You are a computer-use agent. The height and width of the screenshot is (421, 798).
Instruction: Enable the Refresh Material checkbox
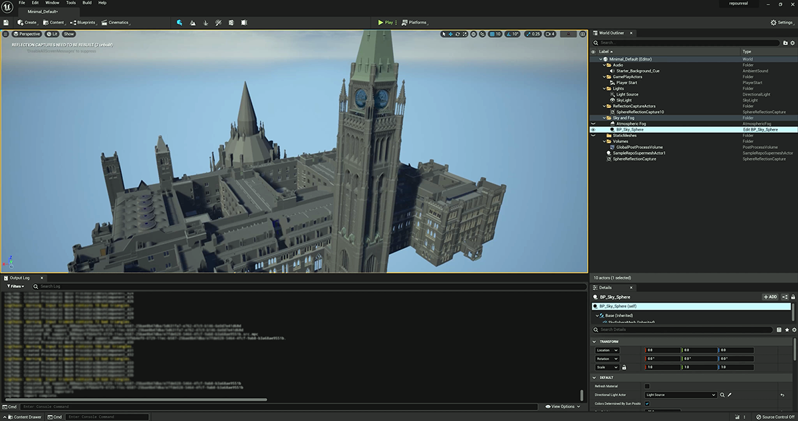coord(647,386)
